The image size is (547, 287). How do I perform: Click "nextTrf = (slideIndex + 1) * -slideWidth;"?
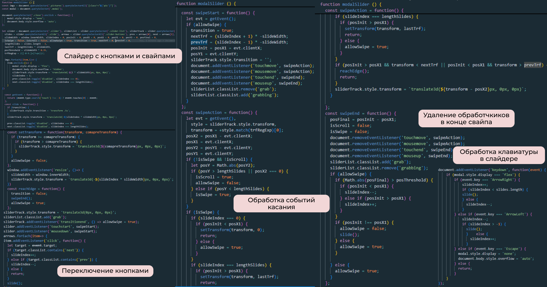(x=239, y=36)
